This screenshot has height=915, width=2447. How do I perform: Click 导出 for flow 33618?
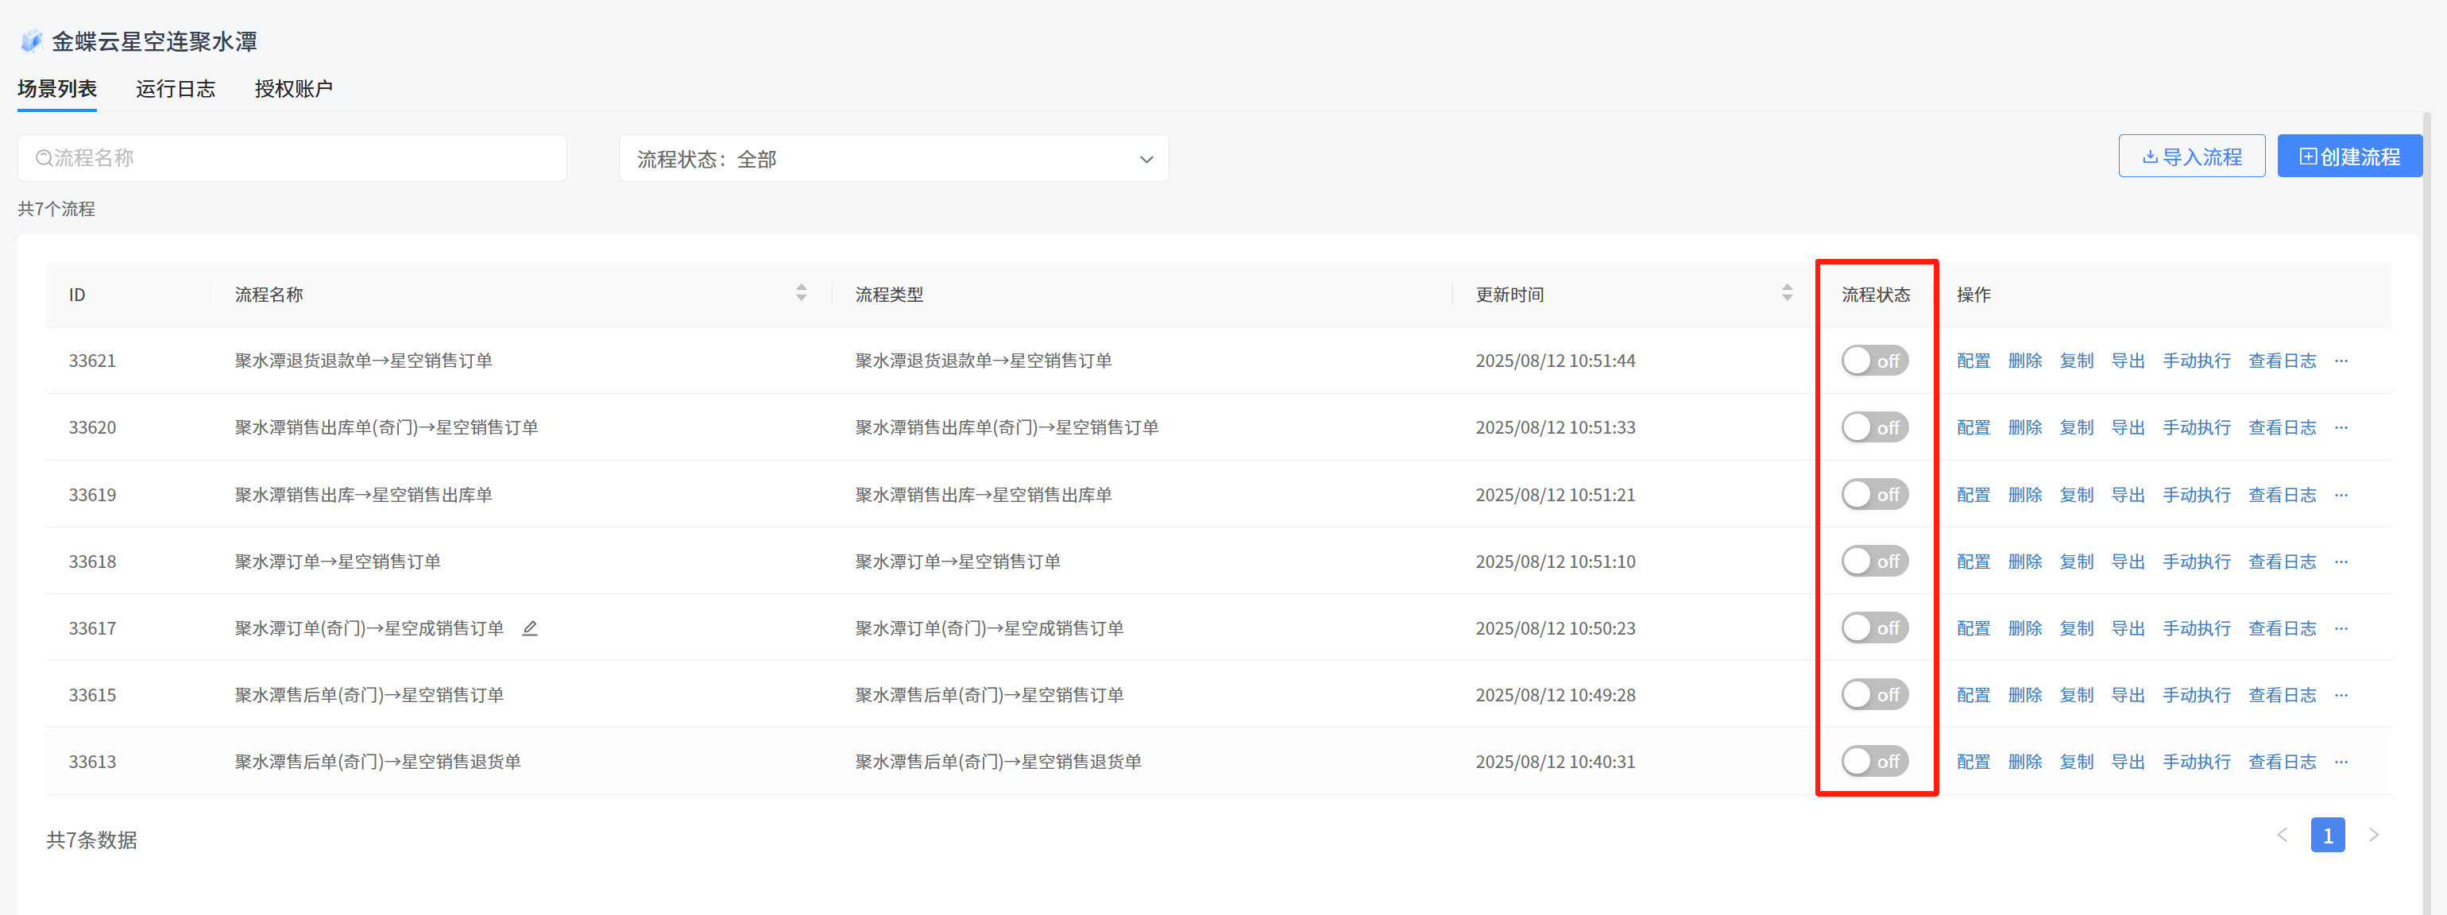(x=2128, y=562)
